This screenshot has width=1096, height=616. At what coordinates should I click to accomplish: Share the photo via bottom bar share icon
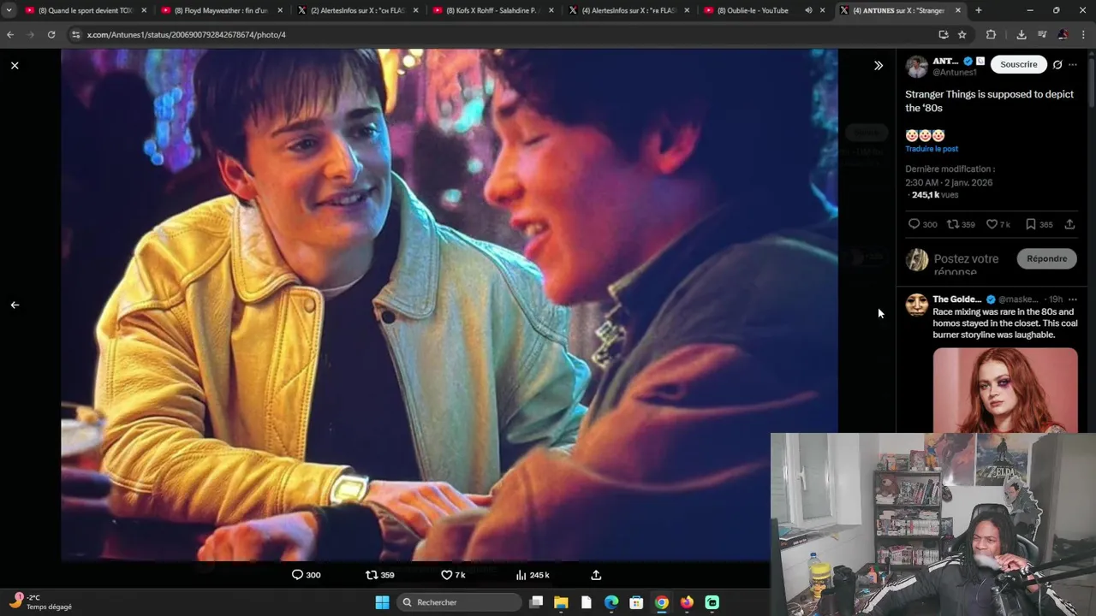(x=596, y=575)
